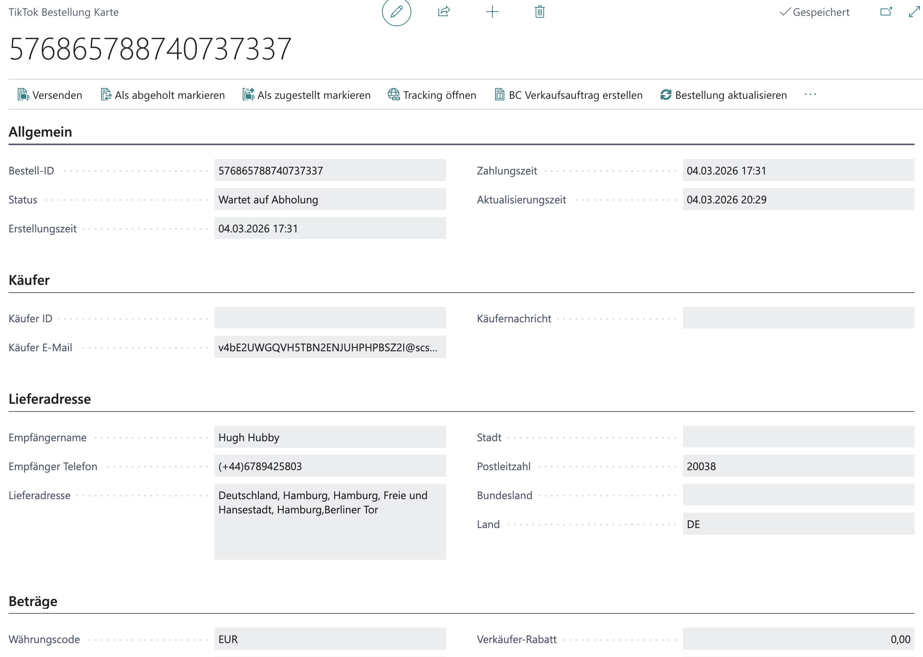Click the pencil edit icon

(396, 12)
